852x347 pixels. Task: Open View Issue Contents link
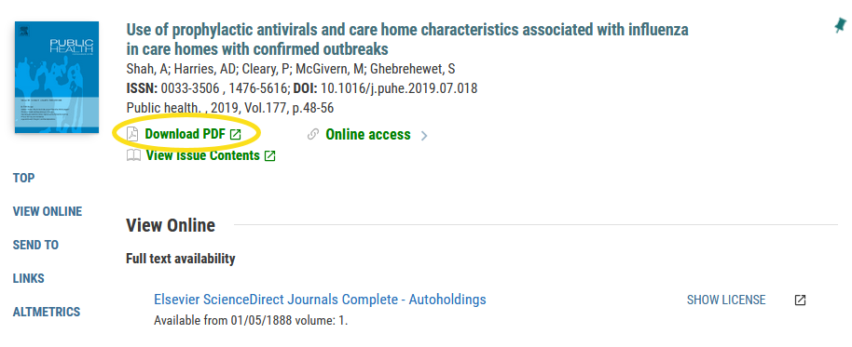point(202,155)
